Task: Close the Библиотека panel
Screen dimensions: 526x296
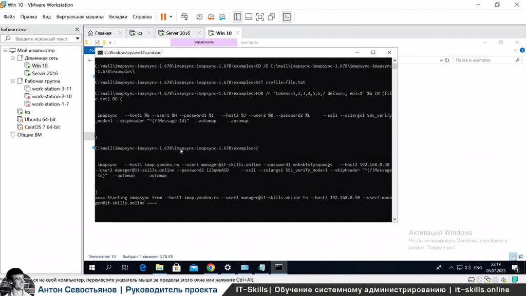Action: tap(77, 29)
